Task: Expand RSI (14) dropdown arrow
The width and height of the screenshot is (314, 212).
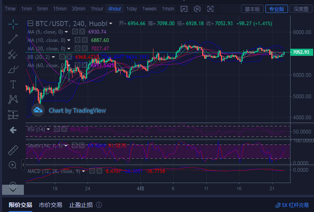Action: [x=48, y=129]
